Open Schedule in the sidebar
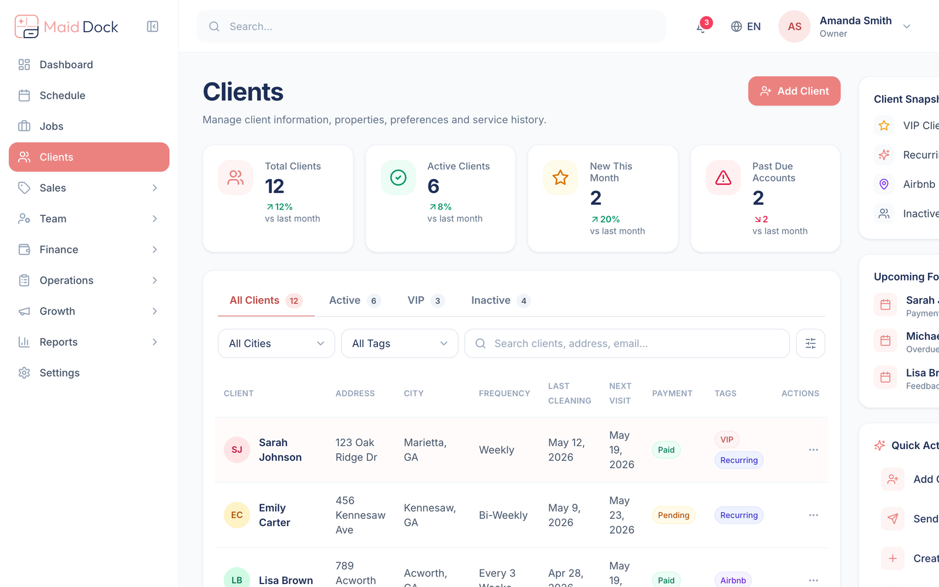 point(89,96)
